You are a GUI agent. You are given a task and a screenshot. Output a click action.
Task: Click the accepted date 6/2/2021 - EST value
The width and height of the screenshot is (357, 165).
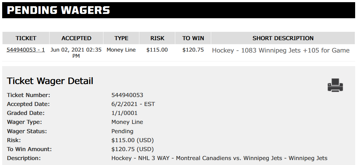pyautogui.click(x=133, y=104)
